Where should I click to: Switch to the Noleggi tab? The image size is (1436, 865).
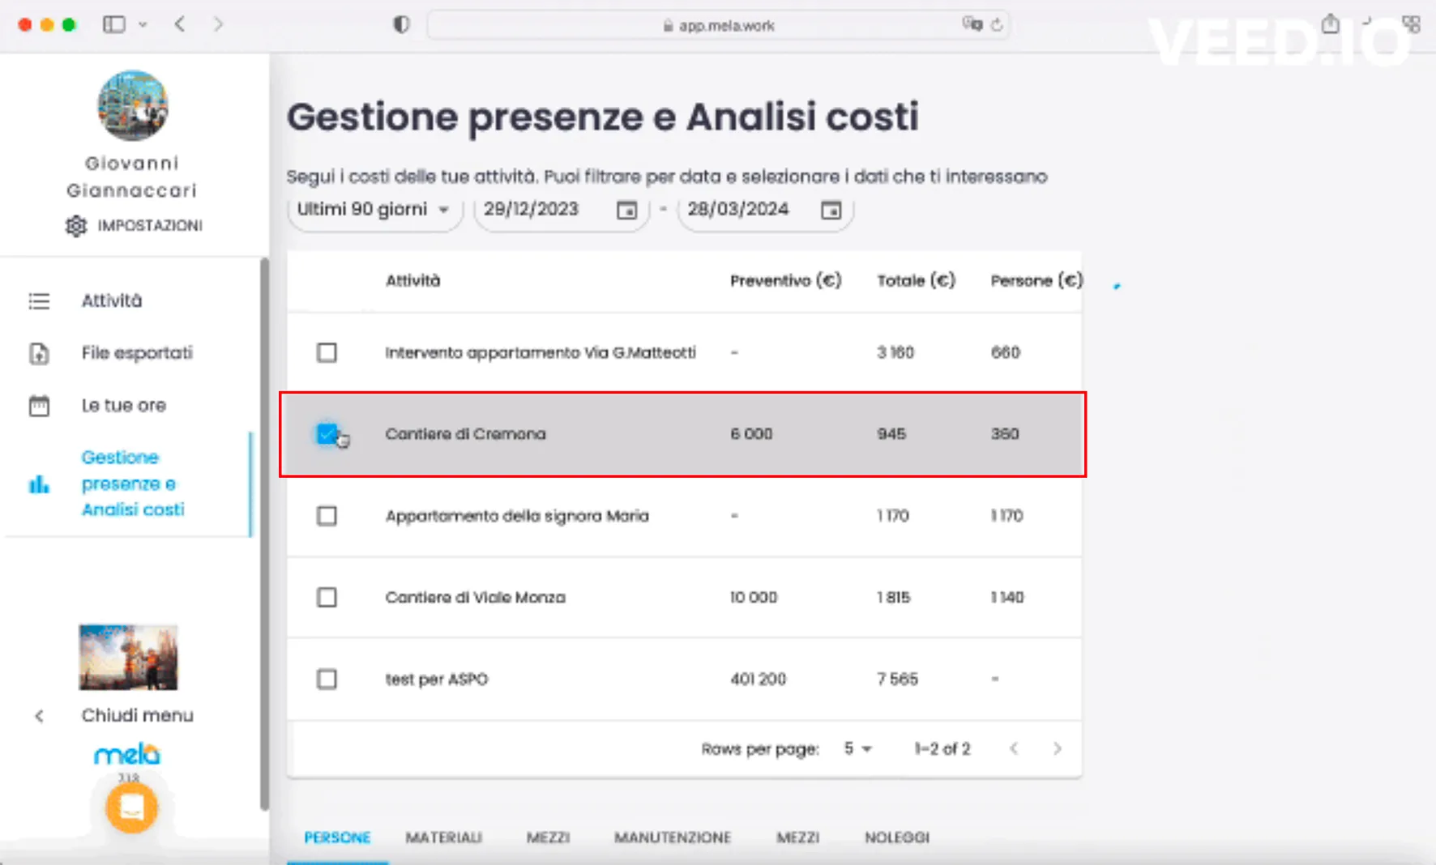tap(896, 837)
